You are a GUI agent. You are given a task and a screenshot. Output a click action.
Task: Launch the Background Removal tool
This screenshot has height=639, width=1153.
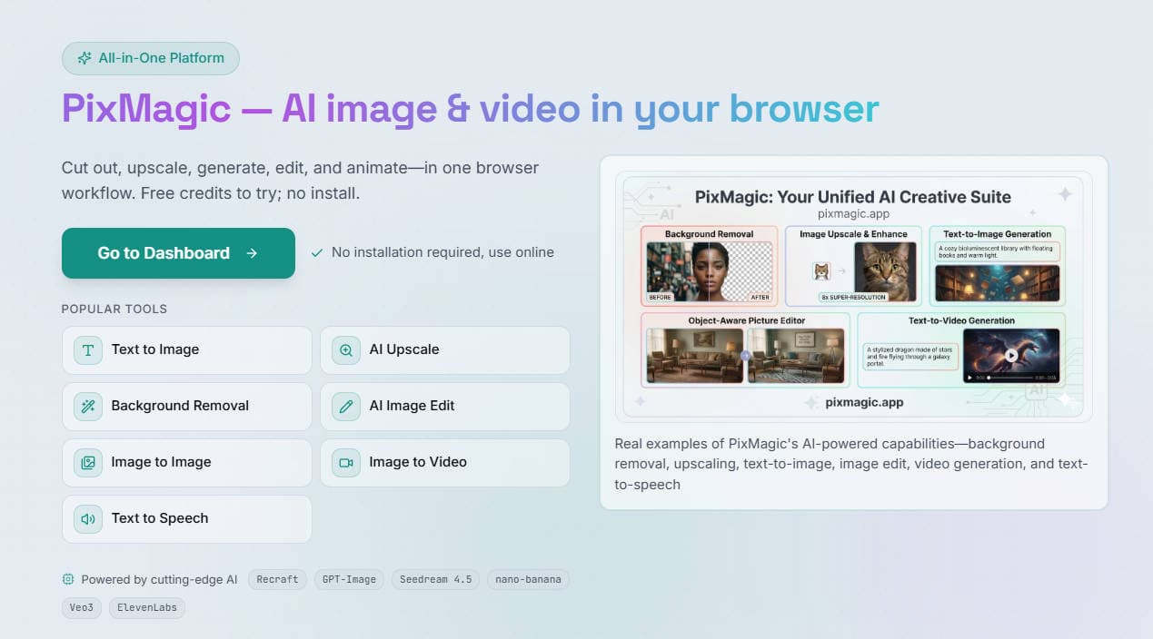[187, 407]
